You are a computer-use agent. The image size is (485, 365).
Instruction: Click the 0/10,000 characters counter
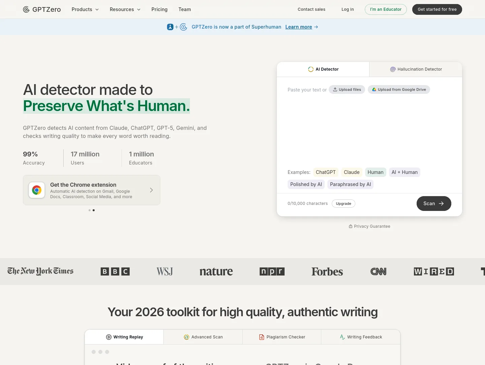(308, 204)
